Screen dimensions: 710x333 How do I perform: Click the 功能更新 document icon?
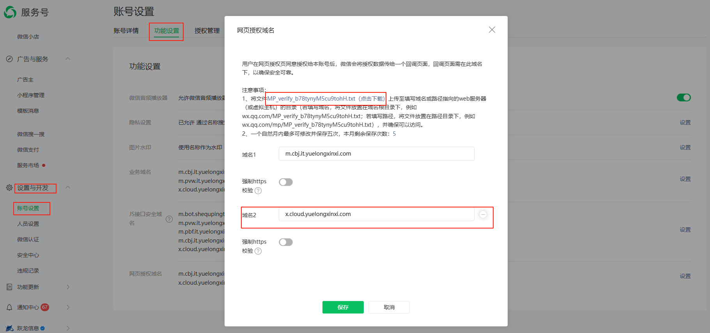coord(9,287)
